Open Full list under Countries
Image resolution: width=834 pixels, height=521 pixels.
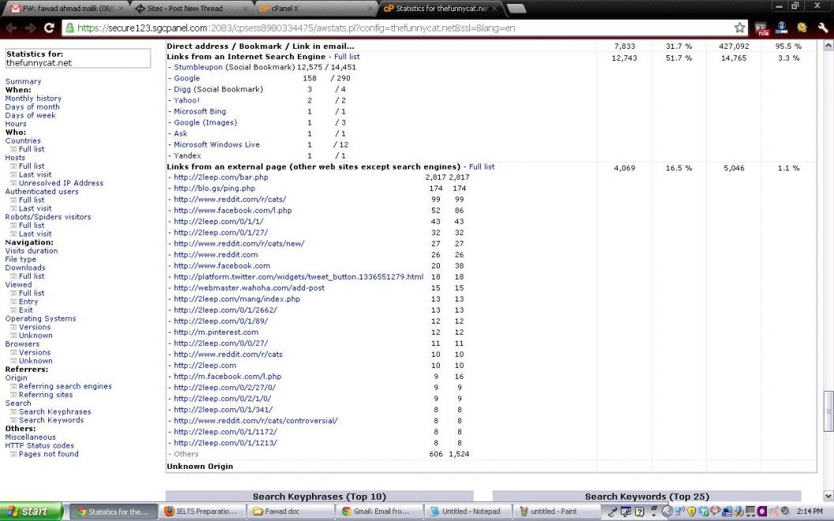click(32, 149)
